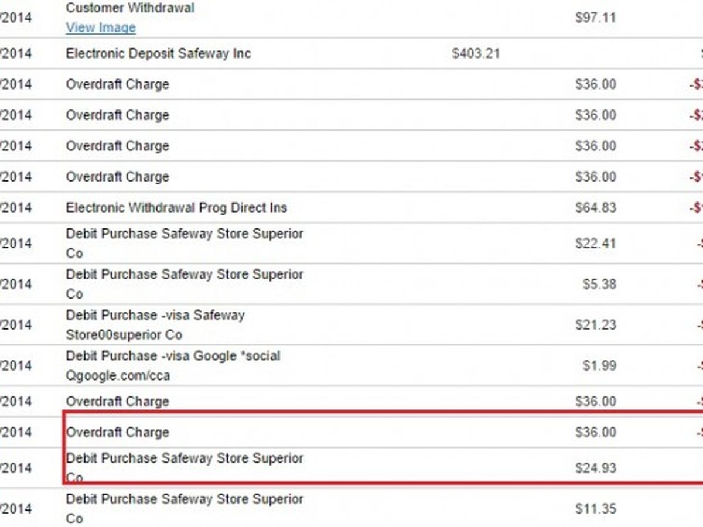Click the $22.41 debit purchase amount
703x527 pixels.
pos(595,244)
